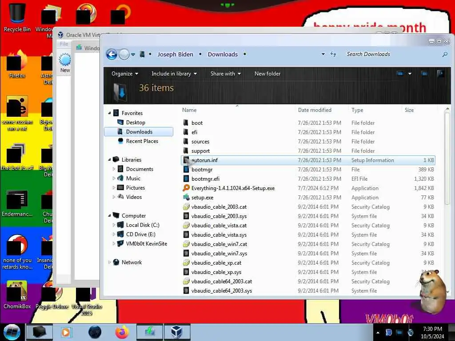This screenshot has width=455, height=341.
Task: Expand the Documents library
Action: [x=114, y=169]
